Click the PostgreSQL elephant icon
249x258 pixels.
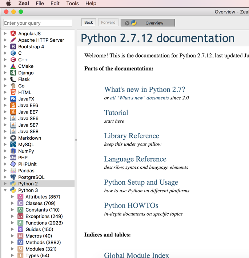point(13,177)
